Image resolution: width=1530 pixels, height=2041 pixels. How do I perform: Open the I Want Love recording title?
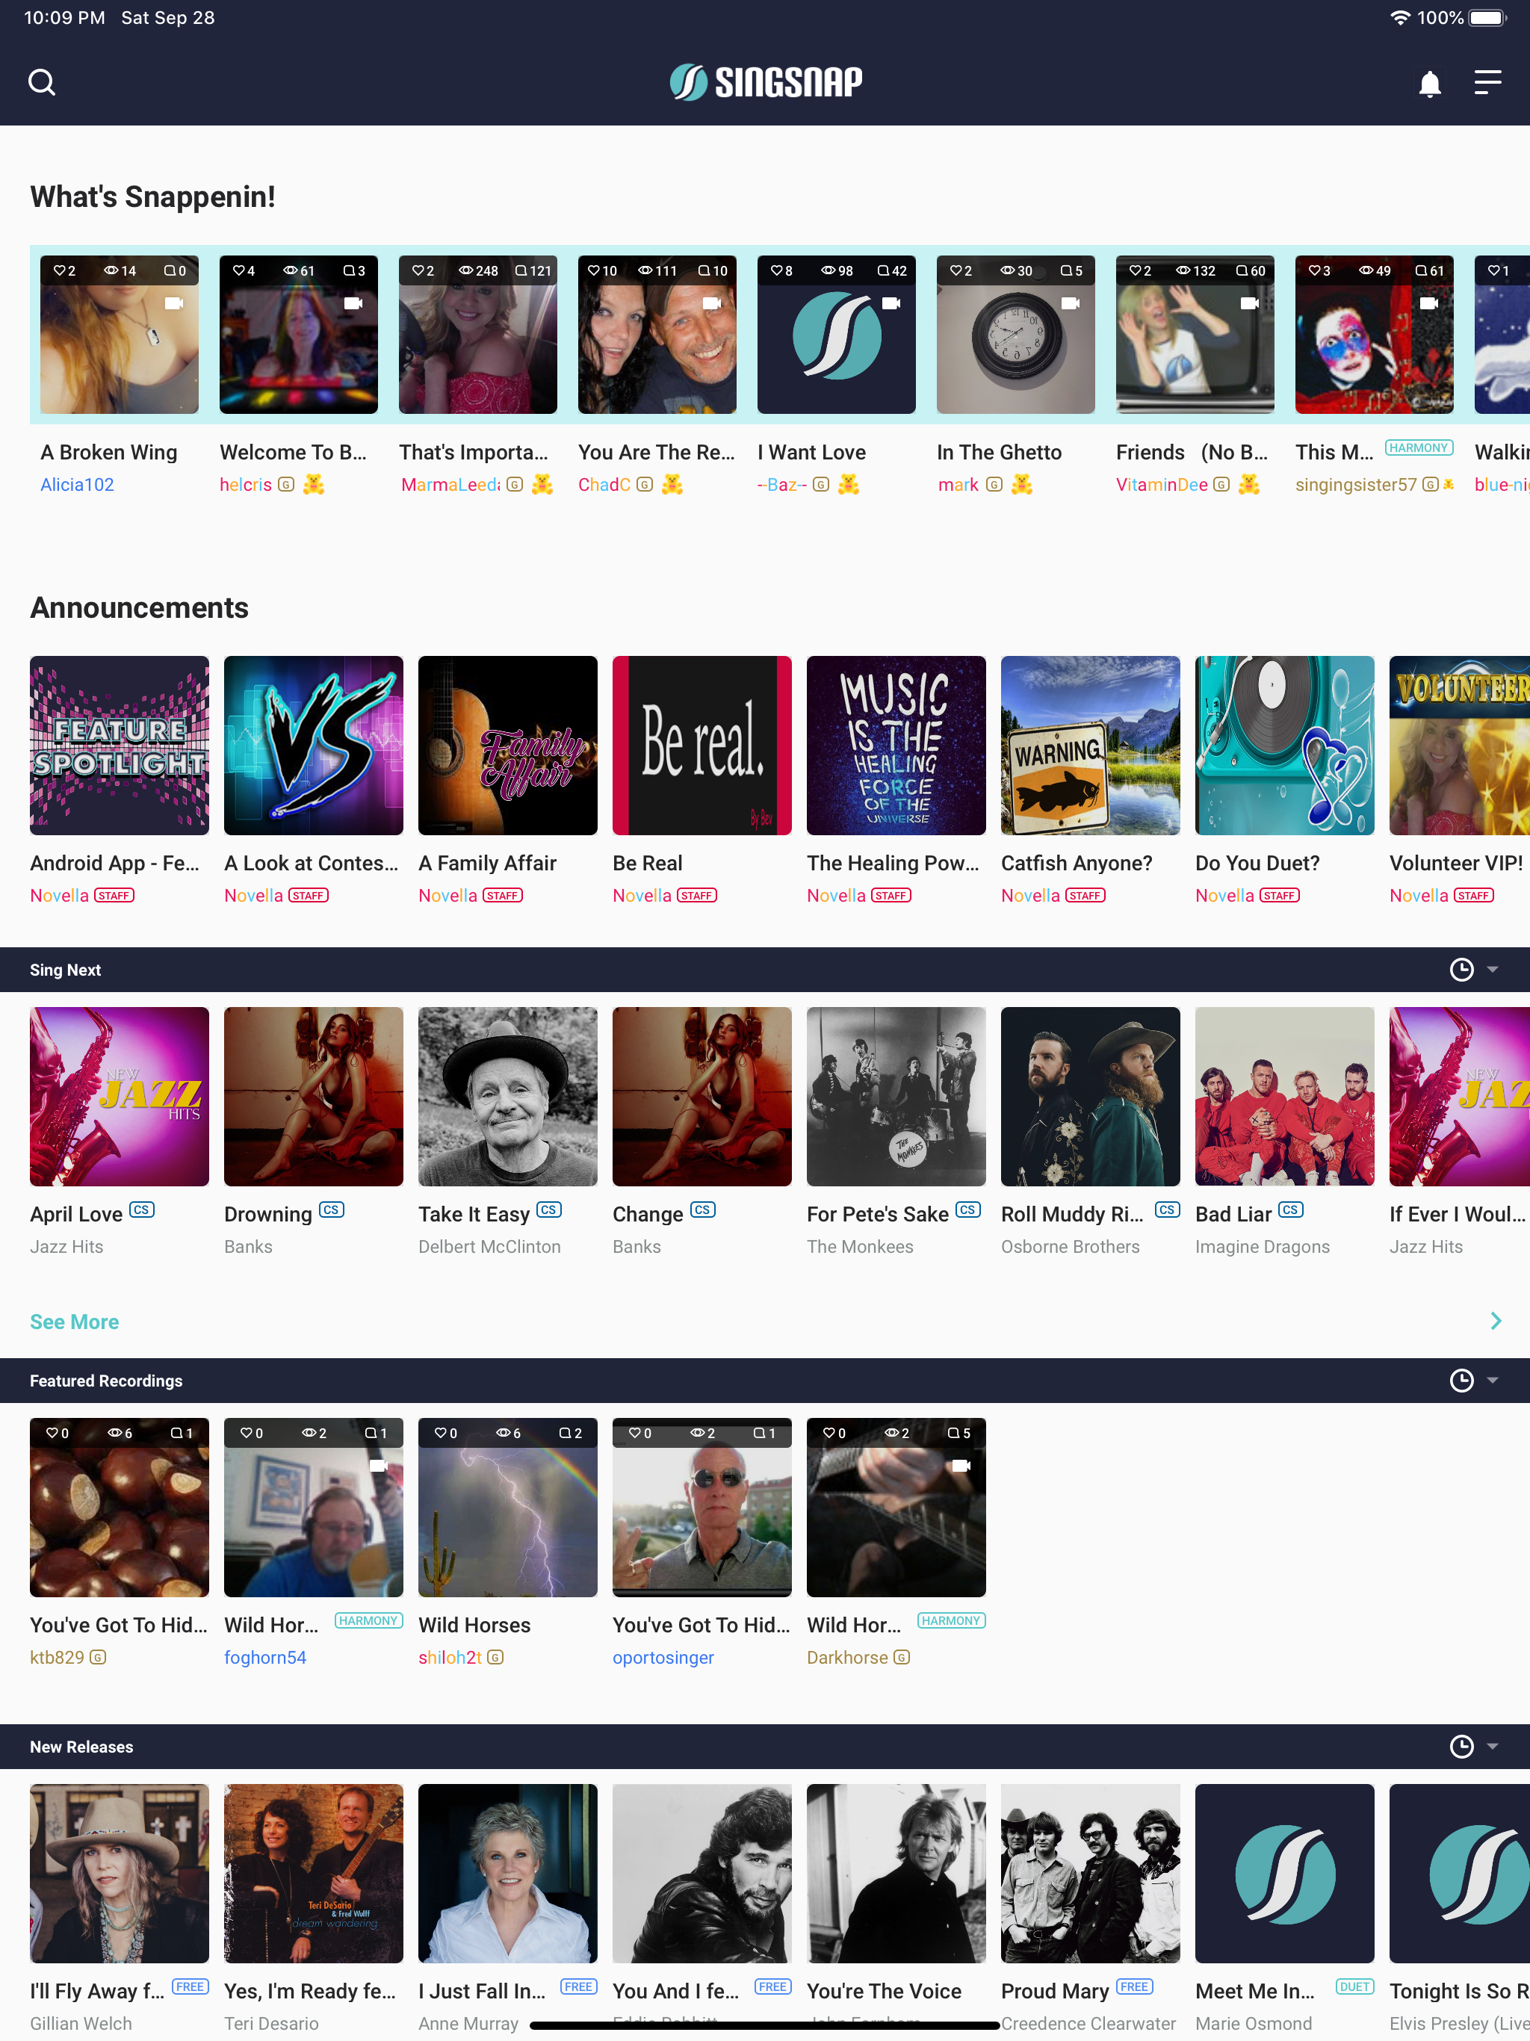coord(811,452)
